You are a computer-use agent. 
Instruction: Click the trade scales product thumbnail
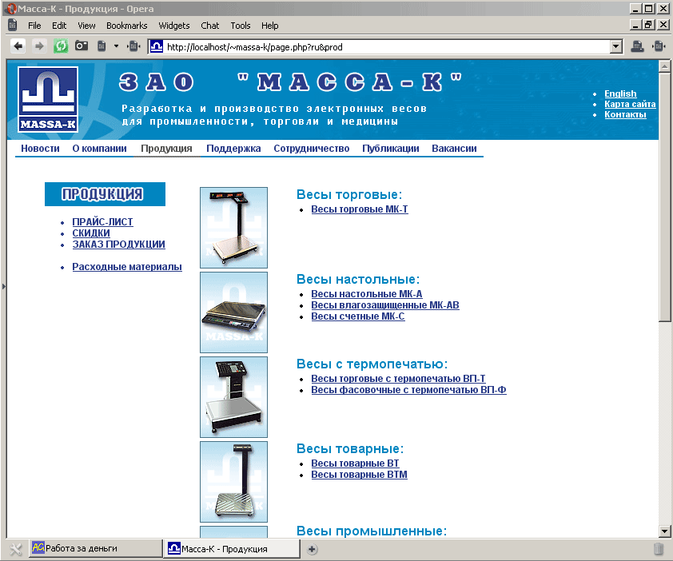click(x=233, y=228)
